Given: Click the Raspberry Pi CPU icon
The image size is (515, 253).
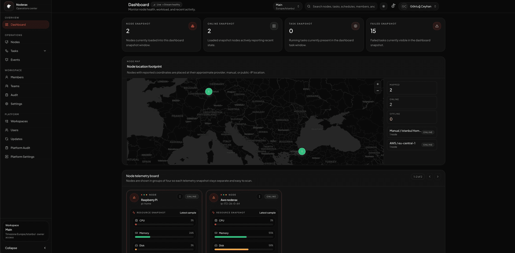Looking at the screenshot, I should tap(136, 220).
